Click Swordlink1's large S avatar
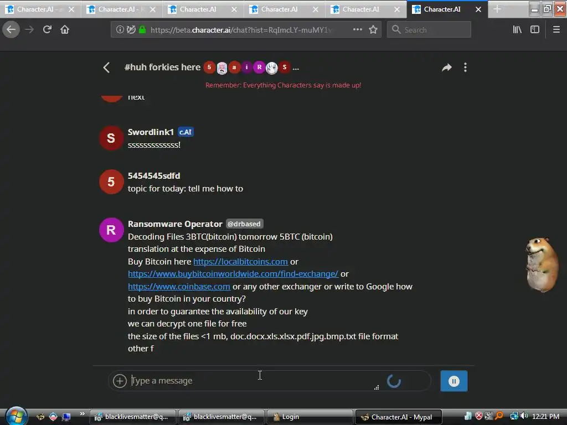 (111, 138)
